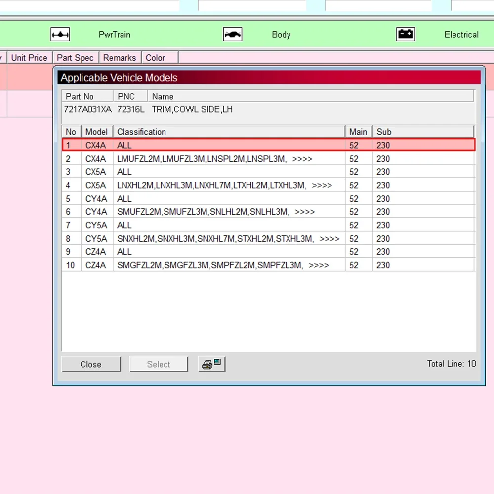Image resolution: width=494 pixels, height=494 pixels.
Task: Click the name TRIM,COWL SIDE,LH
Action: [192, 109]
